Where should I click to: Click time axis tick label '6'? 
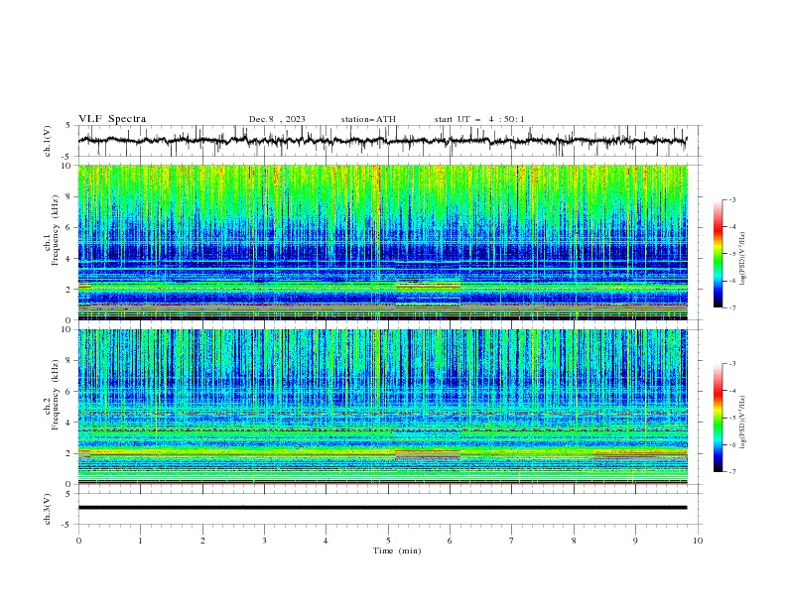tap(450, 541)
